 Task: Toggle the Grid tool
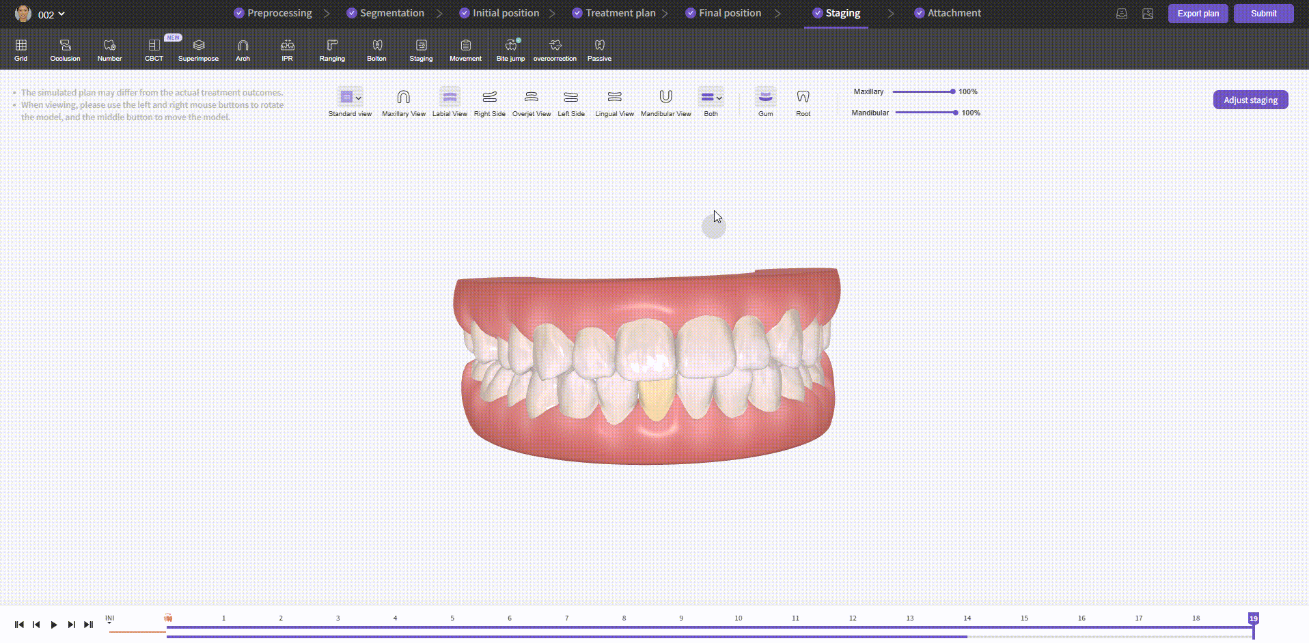(x=21, y=51)
